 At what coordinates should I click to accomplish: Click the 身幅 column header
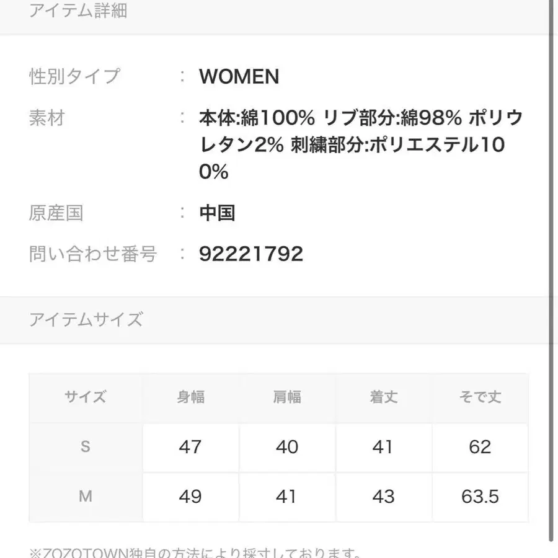tap(190, 397)
